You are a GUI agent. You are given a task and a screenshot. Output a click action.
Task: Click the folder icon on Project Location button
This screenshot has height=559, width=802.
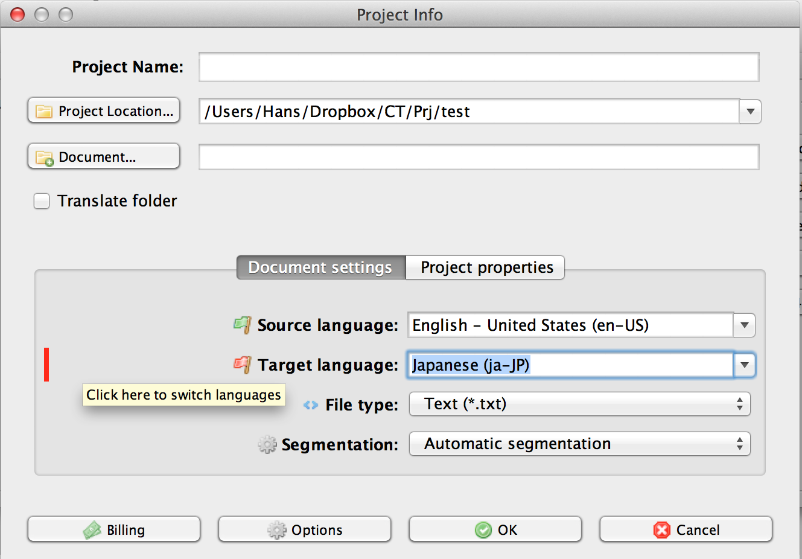[44, 112]
